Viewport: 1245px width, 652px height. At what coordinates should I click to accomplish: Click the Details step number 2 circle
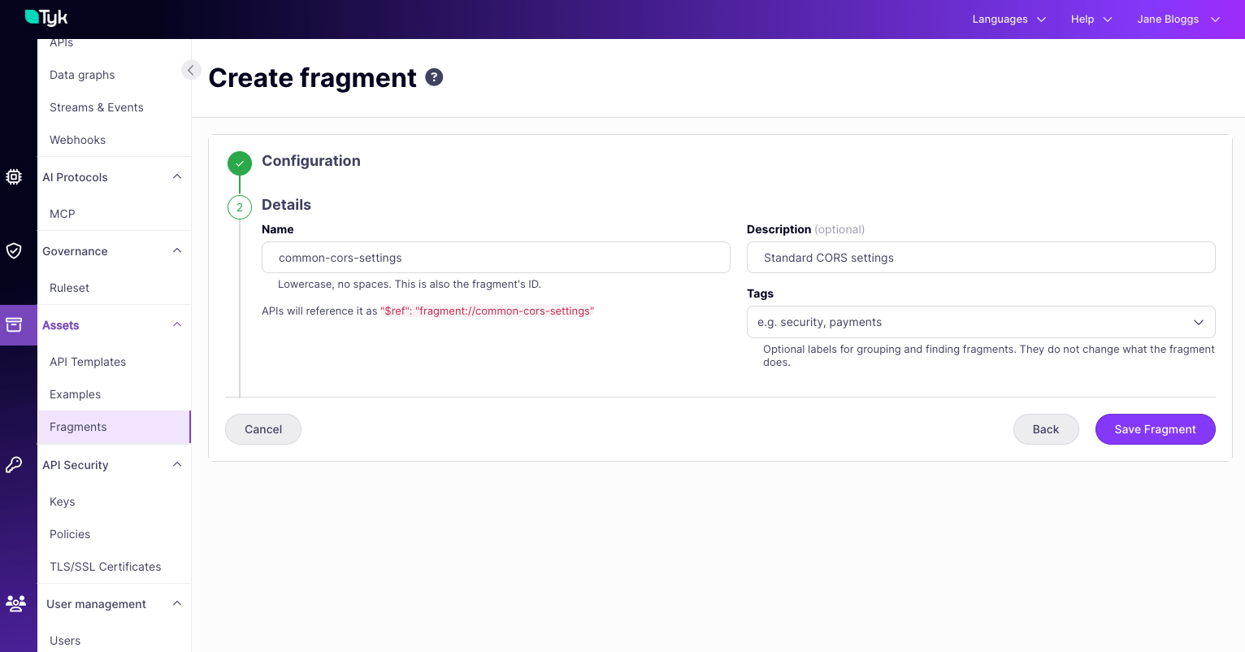pyautogui.click(x=240, y=207)
